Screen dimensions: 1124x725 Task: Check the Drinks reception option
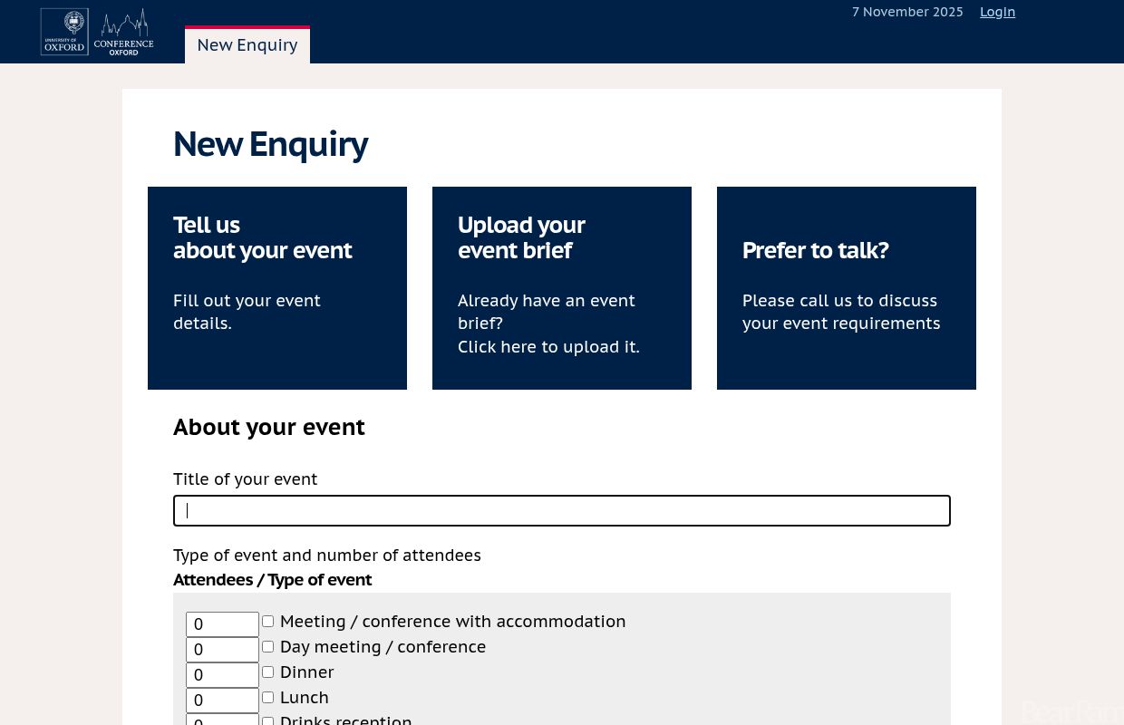[x=267, y=720]
